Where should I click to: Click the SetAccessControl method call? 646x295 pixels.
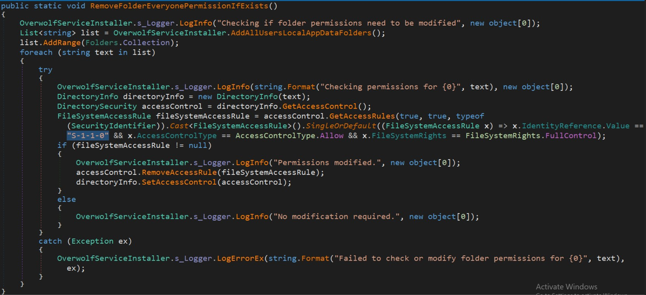179,181
